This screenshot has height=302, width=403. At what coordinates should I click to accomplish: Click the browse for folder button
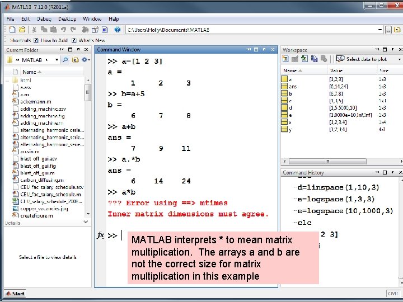click(x=388, y=30)
